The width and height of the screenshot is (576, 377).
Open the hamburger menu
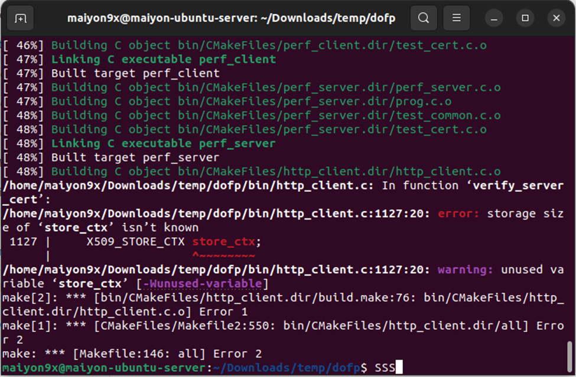pos(456,18)
